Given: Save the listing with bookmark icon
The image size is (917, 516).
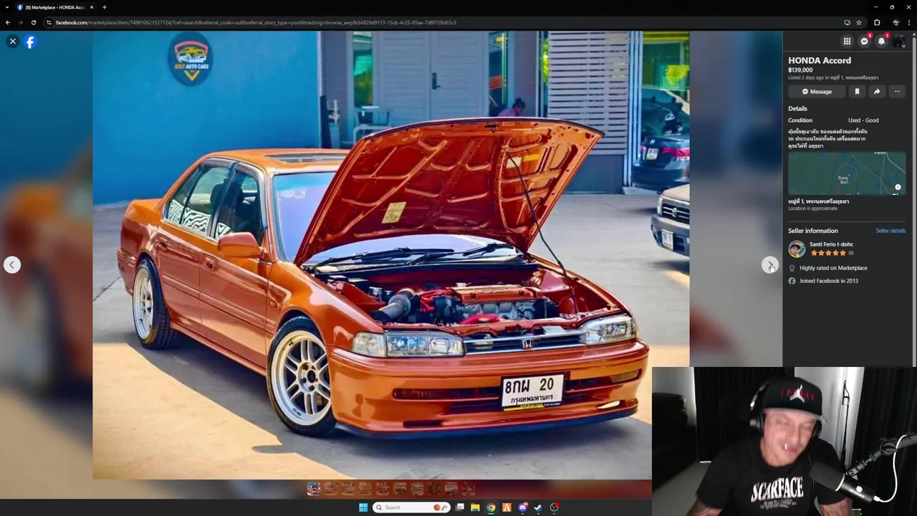Looking at the screenshot, I should point(857,92).
